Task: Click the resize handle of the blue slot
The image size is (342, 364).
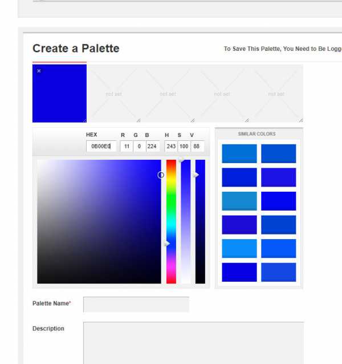Action: point(84,120)
